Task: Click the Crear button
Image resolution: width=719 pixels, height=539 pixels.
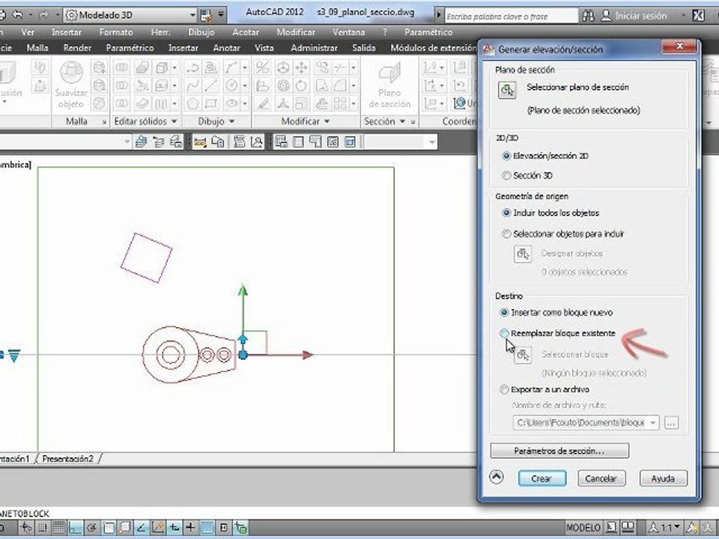Action: tap(542, 478)
